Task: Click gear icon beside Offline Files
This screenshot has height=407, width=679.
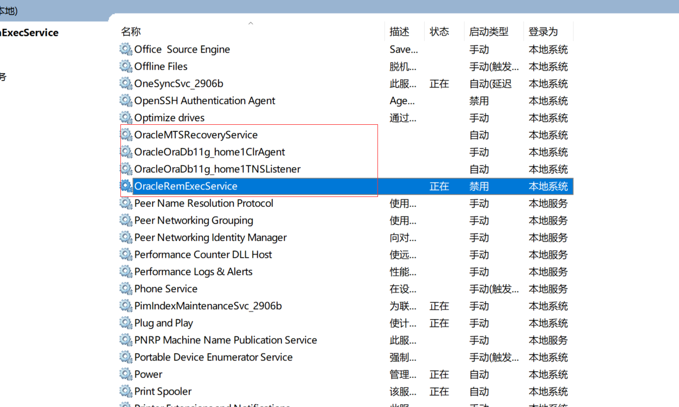Action: pos(126,67)
